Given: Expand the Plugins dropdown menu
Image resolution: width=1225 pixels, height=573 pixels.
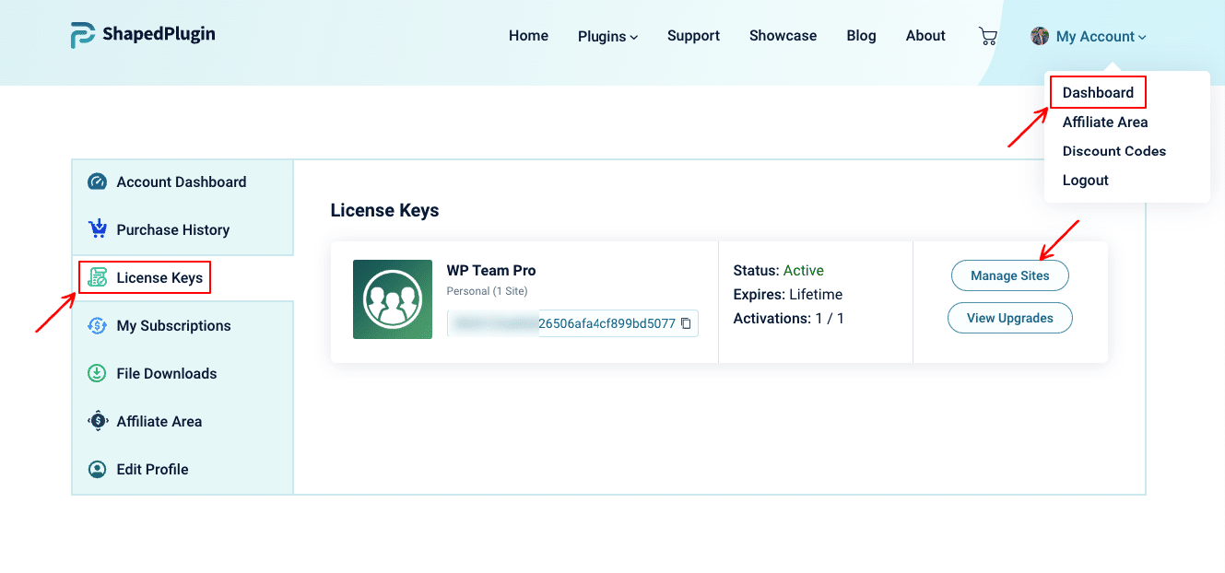Looking at the screenshot, I should [607, 36].
